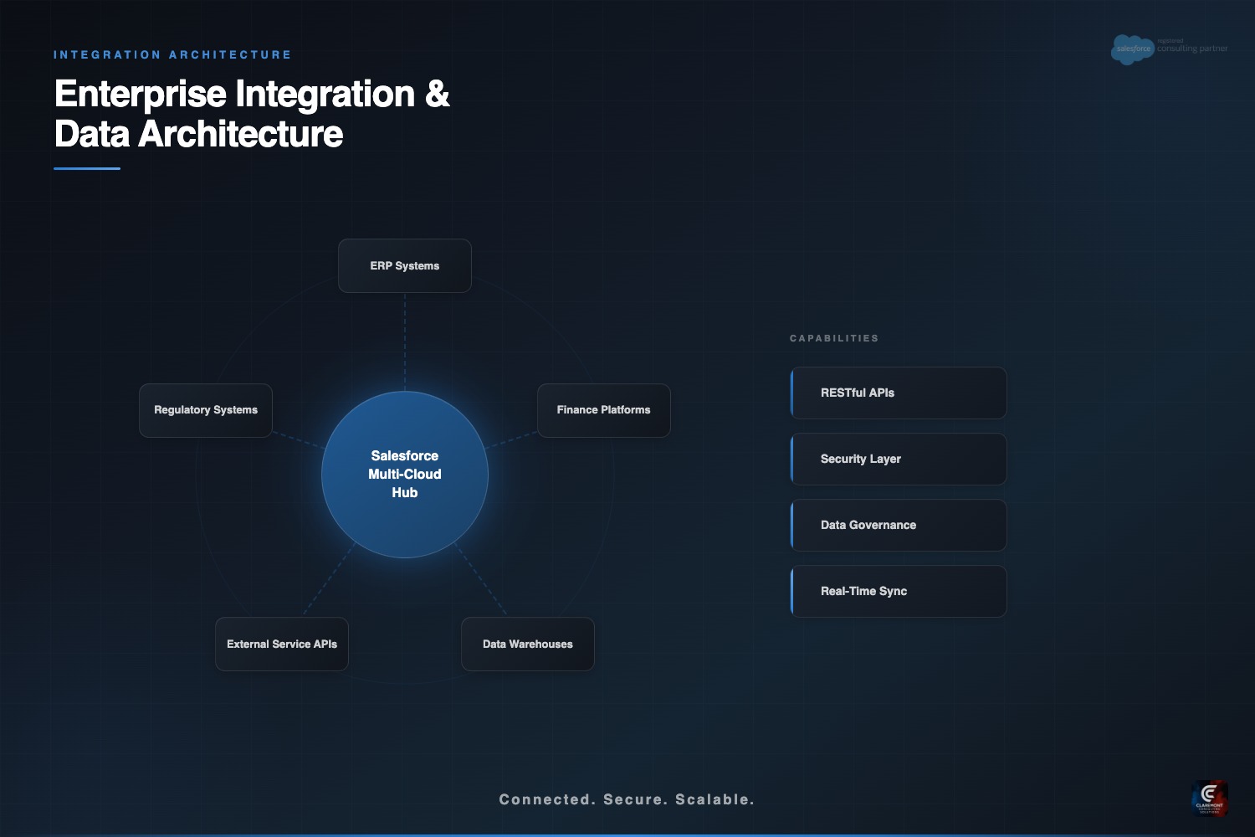Select the Enterprise Integration & Data Architecture title
The image size is (1255, 837).
[251, 114]
